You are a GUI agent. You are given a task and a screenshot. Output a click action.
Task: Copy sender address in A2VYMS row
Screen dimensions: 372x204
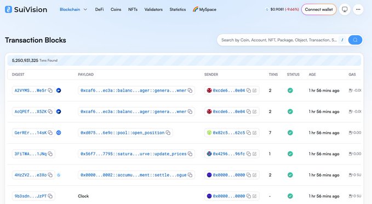click(x=249, y=90)
